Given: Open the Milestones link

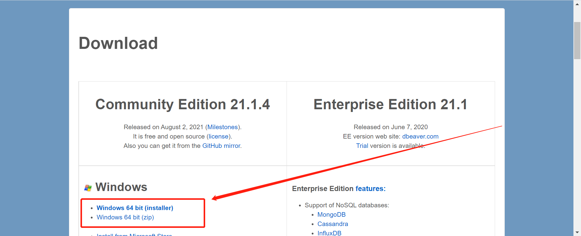Looking at the screenshot, I should 222,127.
